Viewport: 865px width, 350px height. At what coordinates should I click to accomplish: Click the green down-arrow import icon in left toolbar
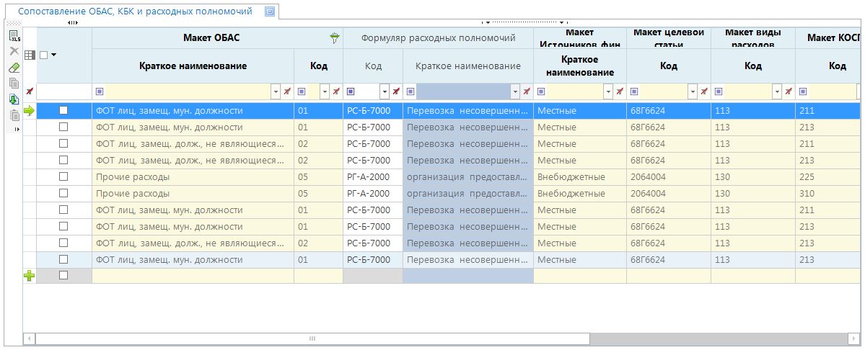click(14, 99)
